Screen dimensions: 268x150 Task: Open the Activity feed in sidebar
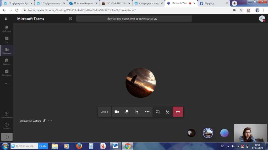pyautogui.click(x=7, y=29)
